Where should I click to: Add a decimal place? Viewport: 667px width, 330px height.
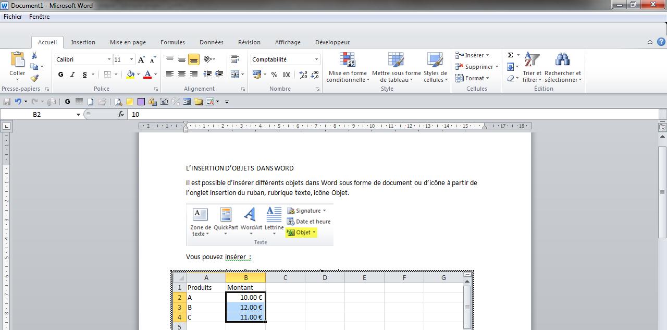(304, 75)
